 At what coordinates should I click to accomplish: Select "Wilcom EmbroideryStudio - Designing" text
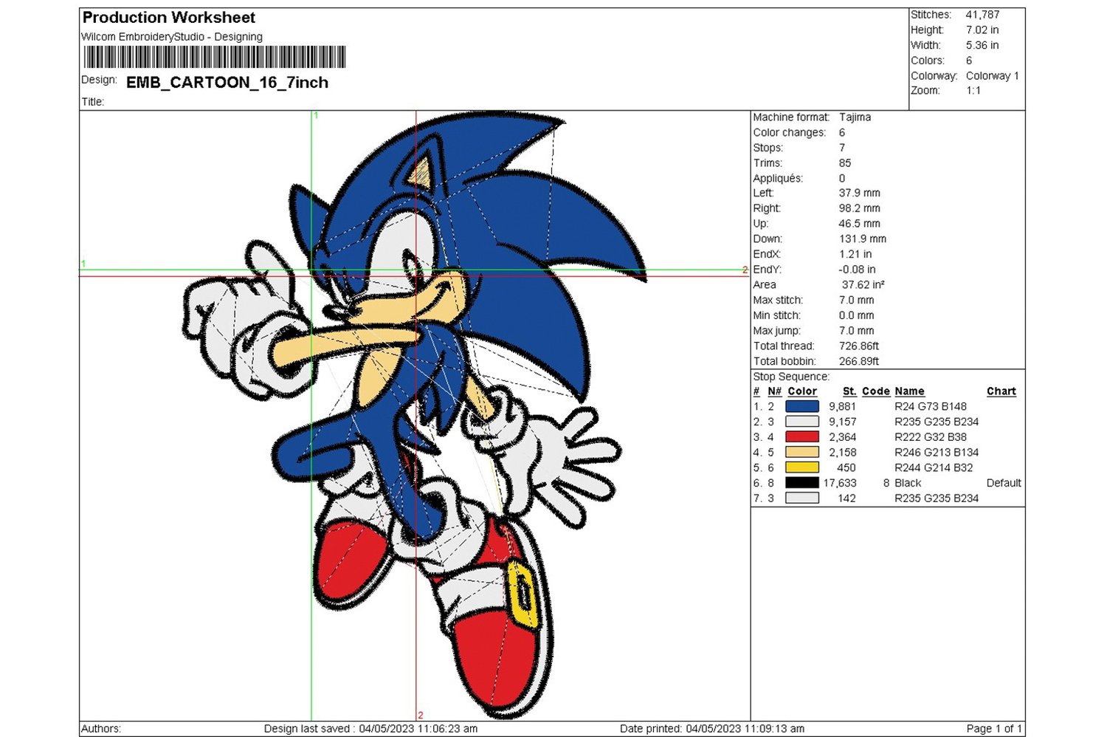point(172,37)
